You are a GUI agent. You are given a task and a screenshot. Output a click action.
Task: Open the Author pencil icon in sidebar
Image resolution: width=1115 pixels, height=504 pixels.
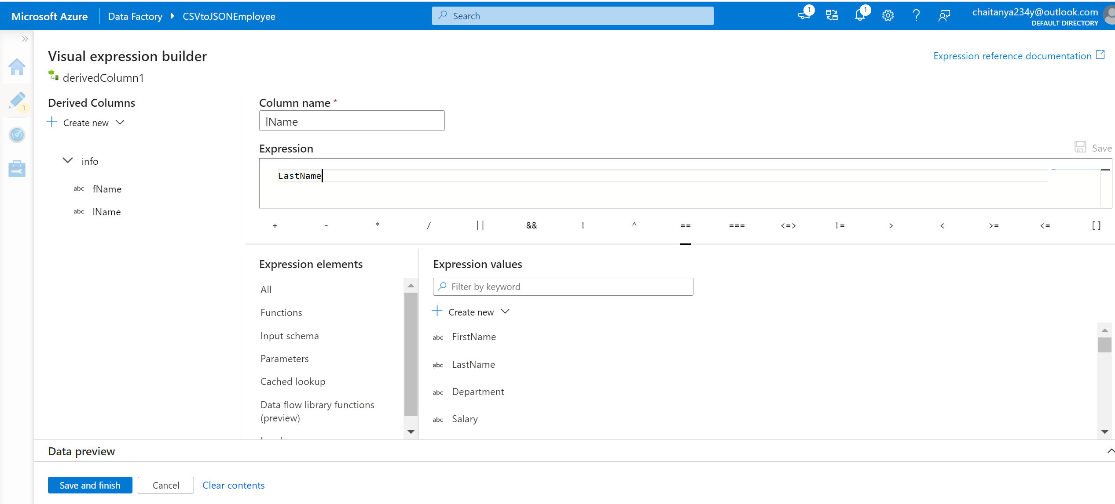(x=17, y=101)
